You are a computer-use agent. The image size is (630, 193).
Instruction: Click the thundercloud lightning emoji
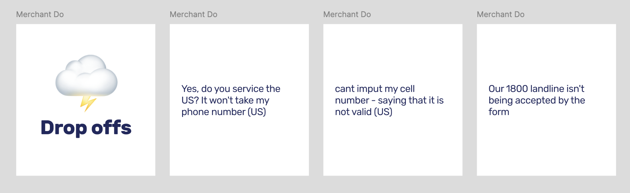click(87, 83)
